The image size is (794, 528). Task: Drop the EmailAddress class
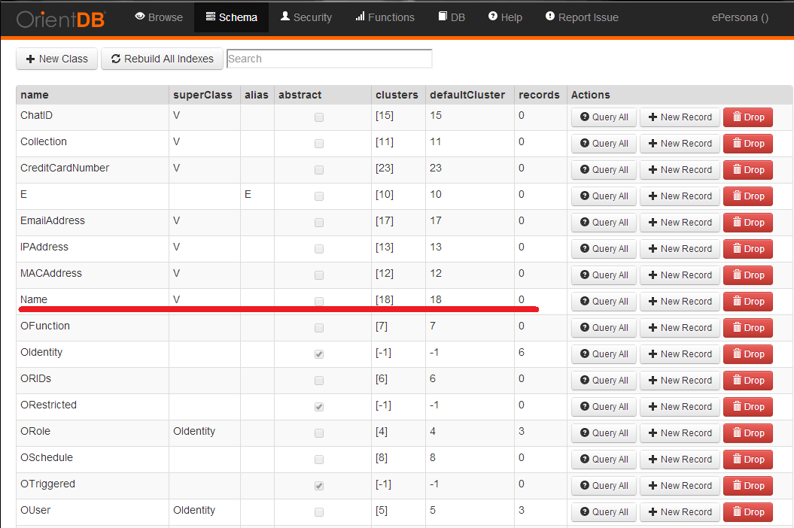click(x=748, y=222)
